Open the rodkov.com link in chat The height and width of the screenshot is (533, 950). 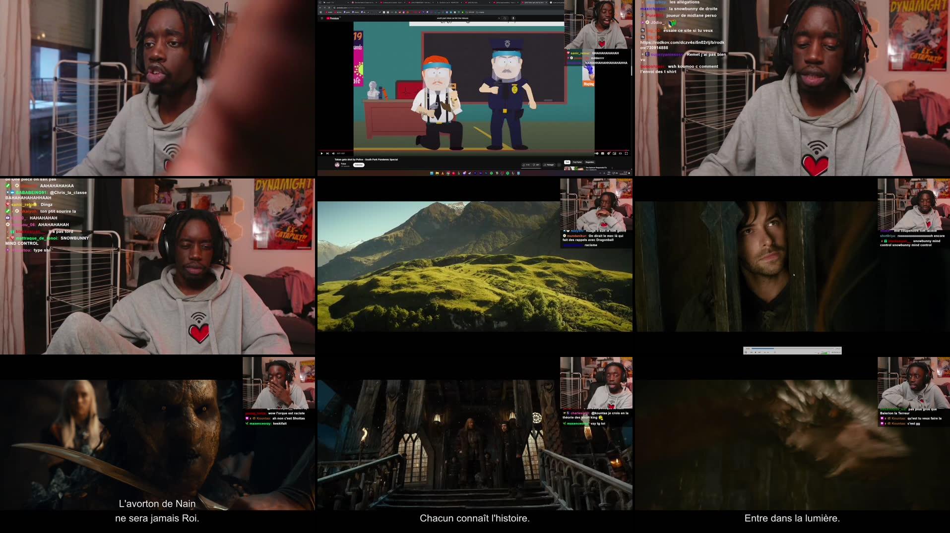[x=682, y=45]
